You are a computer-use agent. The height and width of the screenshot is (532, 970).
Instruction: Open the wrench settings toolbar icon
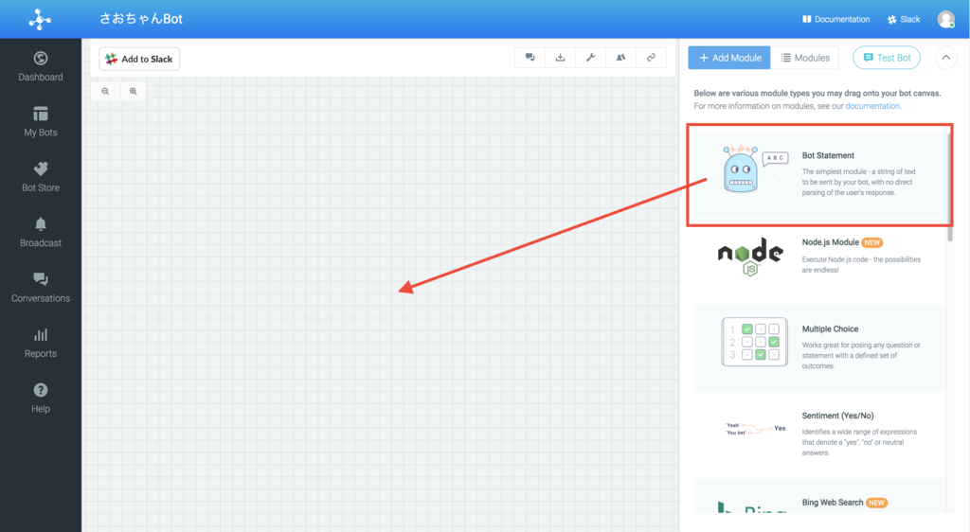click(x=591, y=58)
